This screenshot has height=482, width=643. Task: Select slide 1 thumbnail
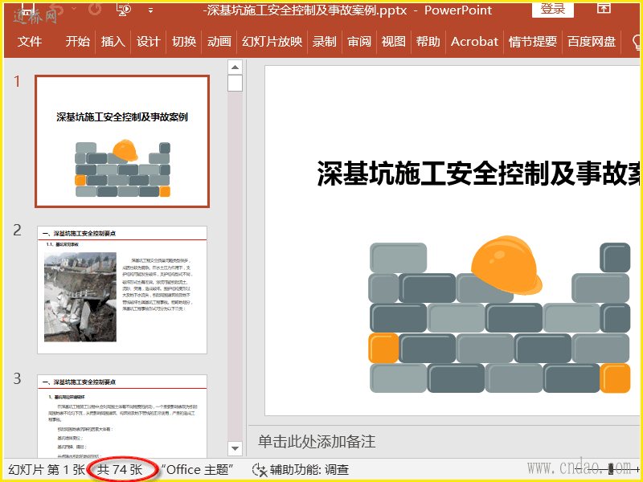click(122, 141)
